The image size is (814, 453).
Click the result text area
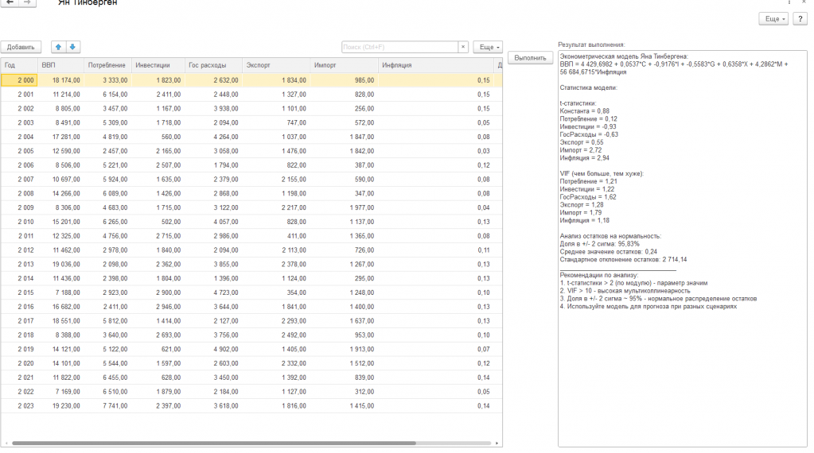(x=682, y=249)
